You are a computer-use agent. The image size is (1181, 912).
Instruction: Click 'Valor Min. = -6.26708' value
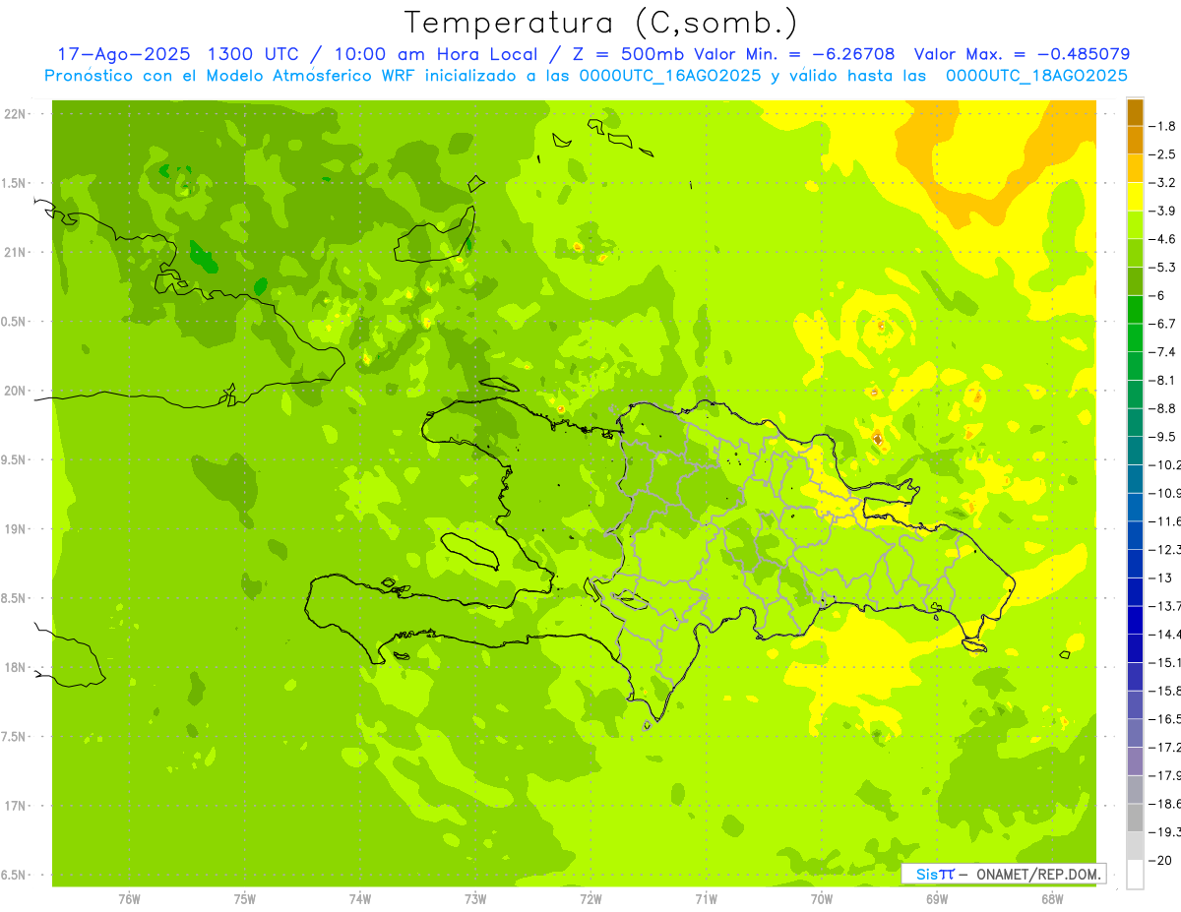793,55
